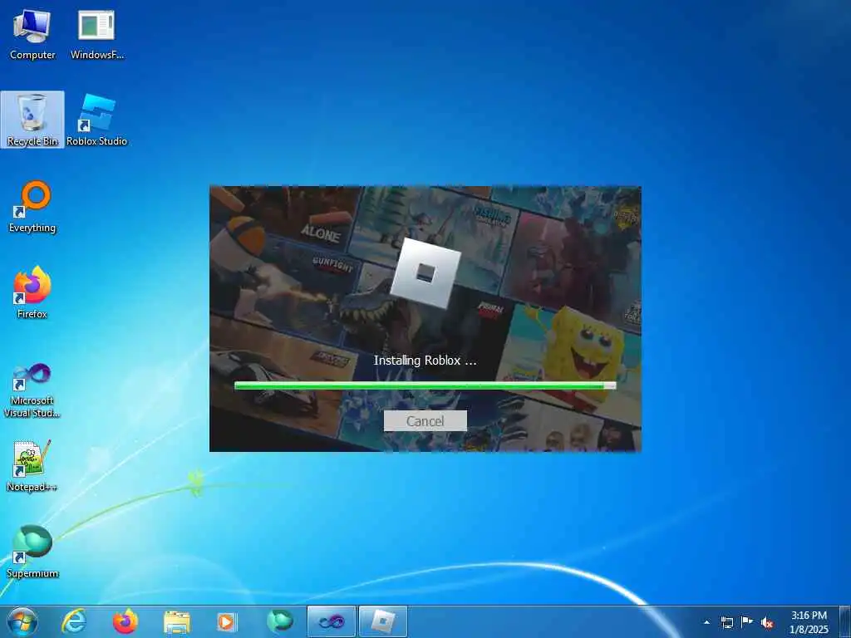Select the Microsoft Visual Studio desktop shortcut
Viewport: 851px width, 638px height.
pyautogui.click(x=32, y=390)
